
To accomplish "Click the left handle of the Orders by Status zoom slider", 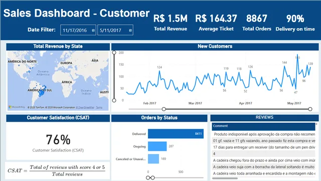I will 148,177.
